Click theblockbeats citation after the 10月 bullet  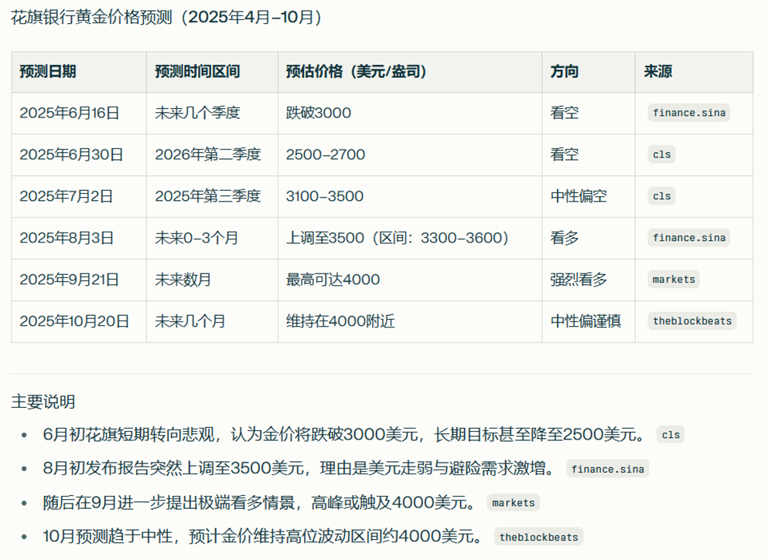539,538
